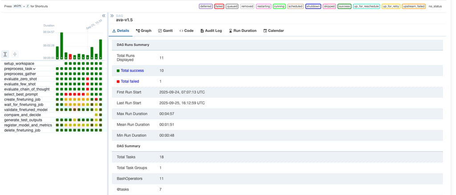The image size is (456, 195).
Task: Click the upstream_failed legend chip
Action: 414,6
